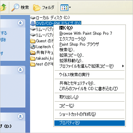
Task: Choose Browse With Paint Shop Pro 7
Action: coord(90,33)
